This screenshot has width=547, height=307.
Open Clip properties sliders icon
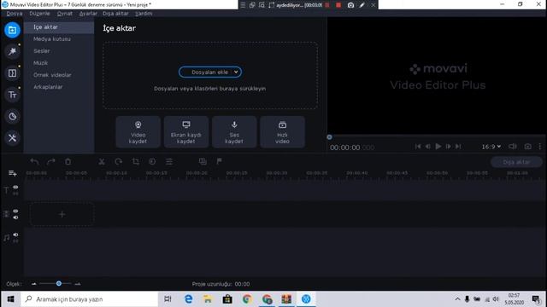169,161
